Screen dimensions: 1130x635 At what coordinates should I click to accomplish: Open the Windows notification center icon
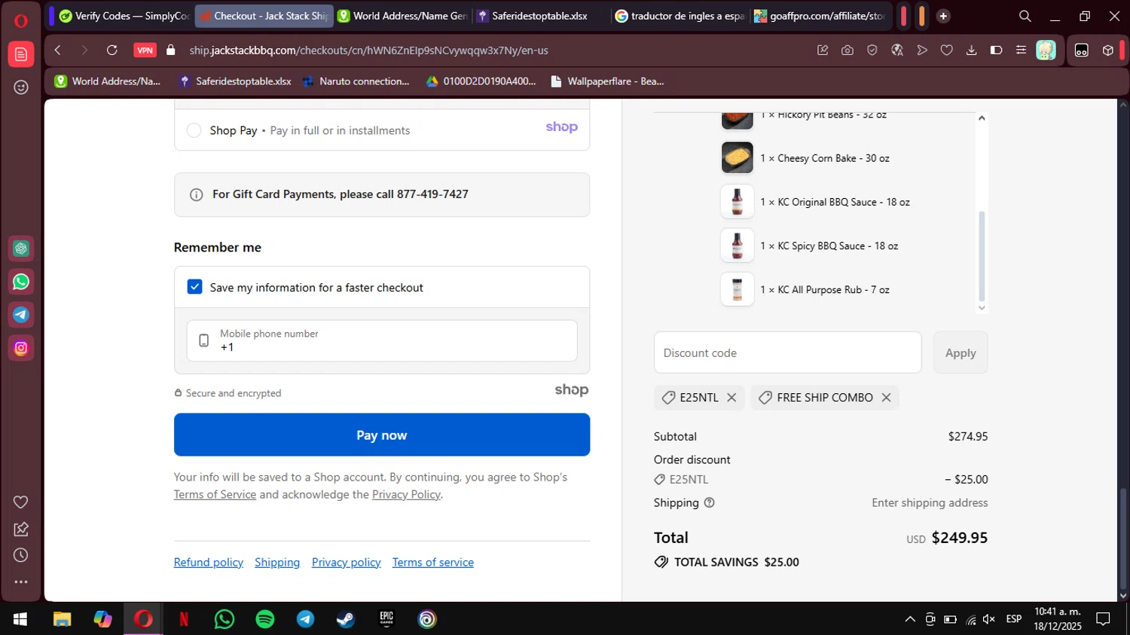point(1103,619)
